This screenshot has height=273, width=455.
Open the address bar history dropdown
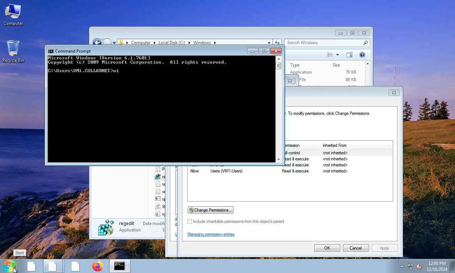click(269, 43)
